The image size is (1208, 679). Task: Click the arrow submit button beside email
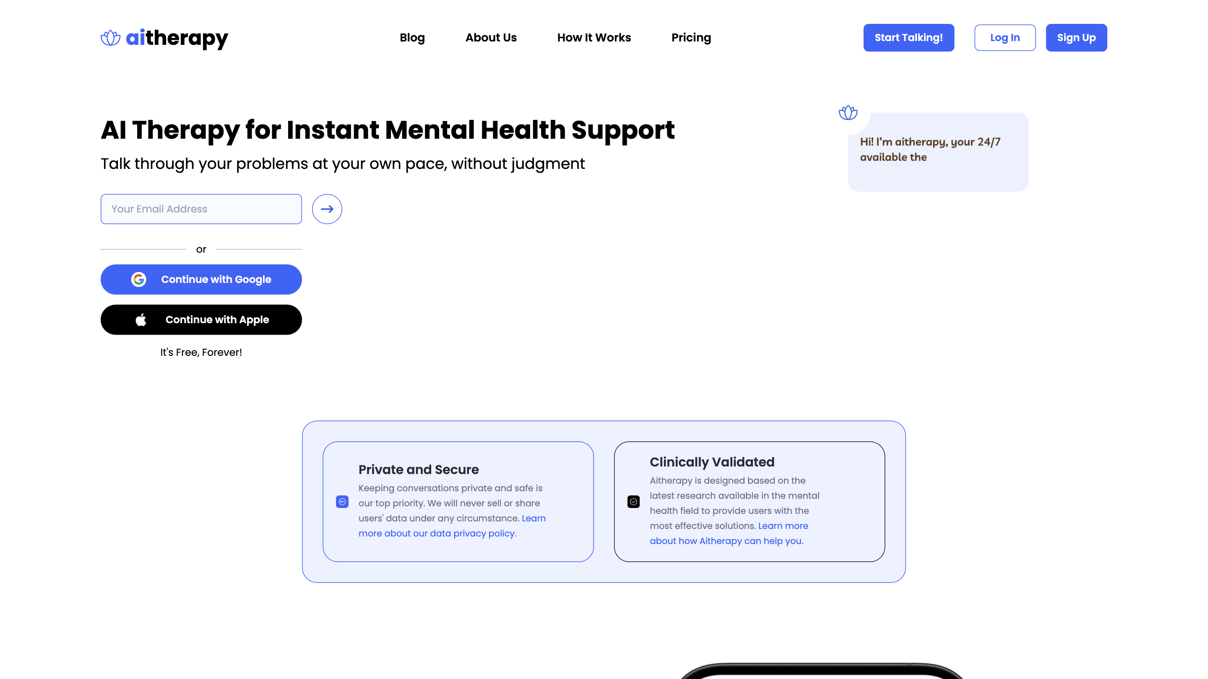[x=327, y=209]
